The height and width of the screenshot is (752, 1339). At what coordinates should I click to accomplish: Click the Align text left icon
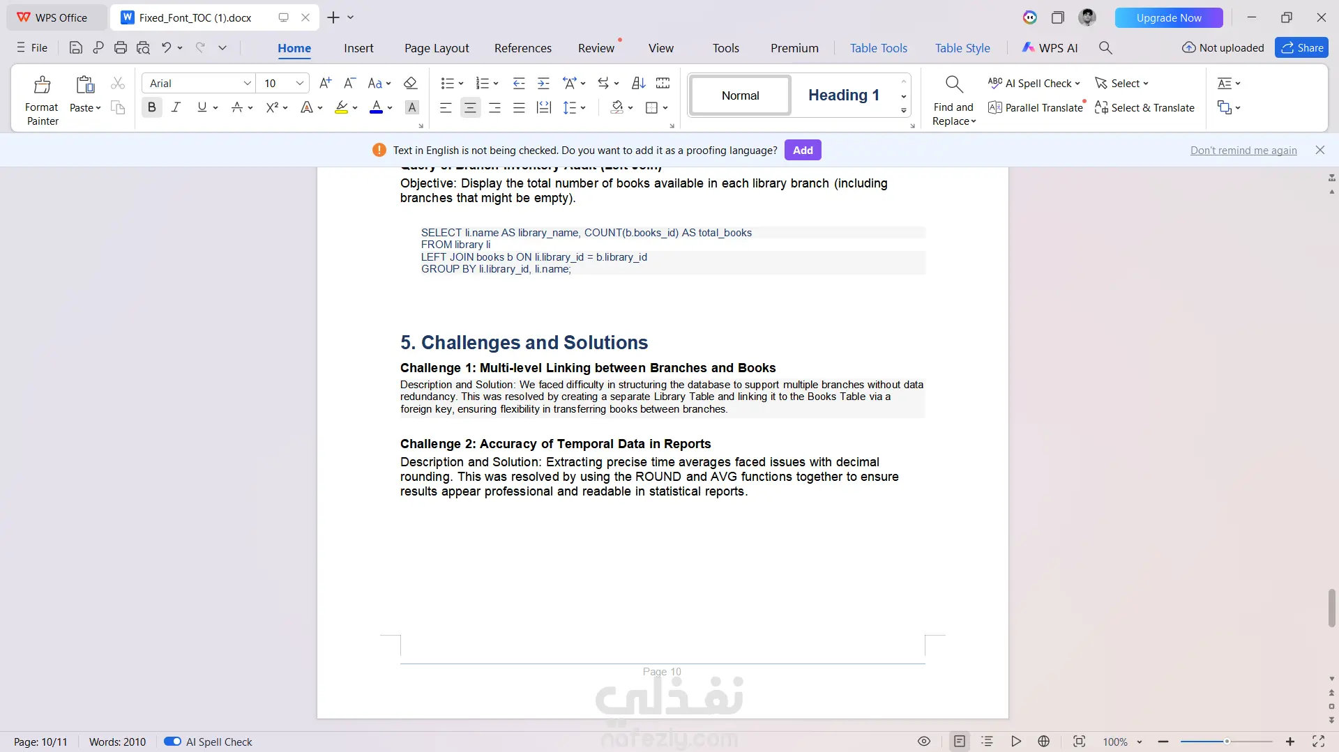pyautogui.click(x=446, y=107)
